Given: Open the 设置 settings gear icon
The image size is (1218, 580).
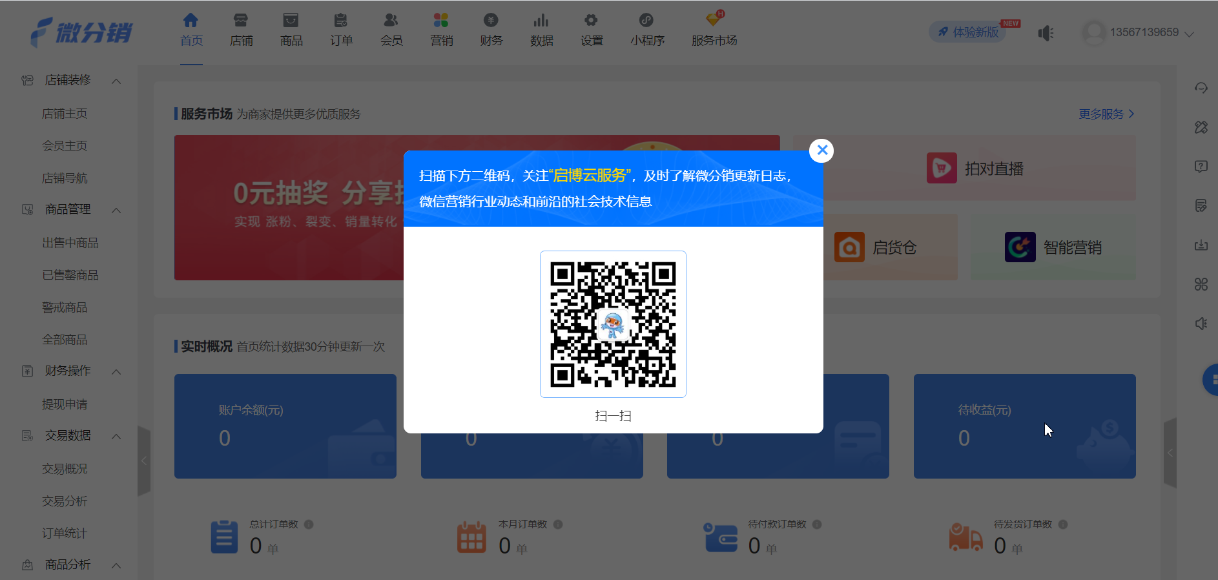Looking at the screenshot, I should coord(591,21).
